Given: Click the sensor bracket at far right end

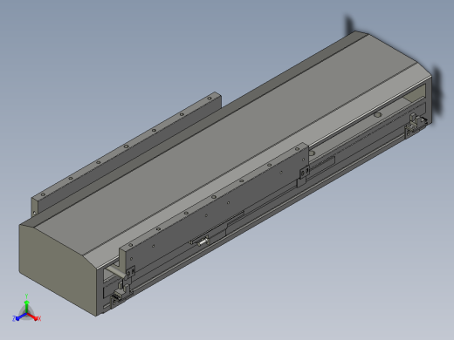Looking at the screenshot, I should tap(415, 125).
